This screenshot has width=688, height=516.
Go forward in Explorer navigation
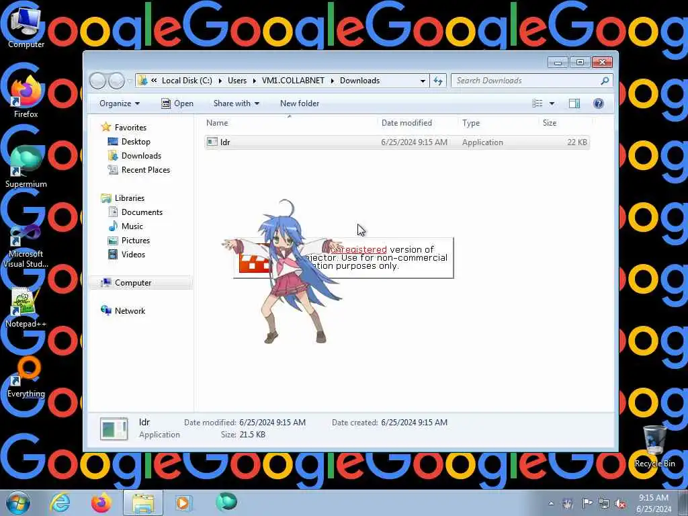pyautogui.click(x=116, y=81)
